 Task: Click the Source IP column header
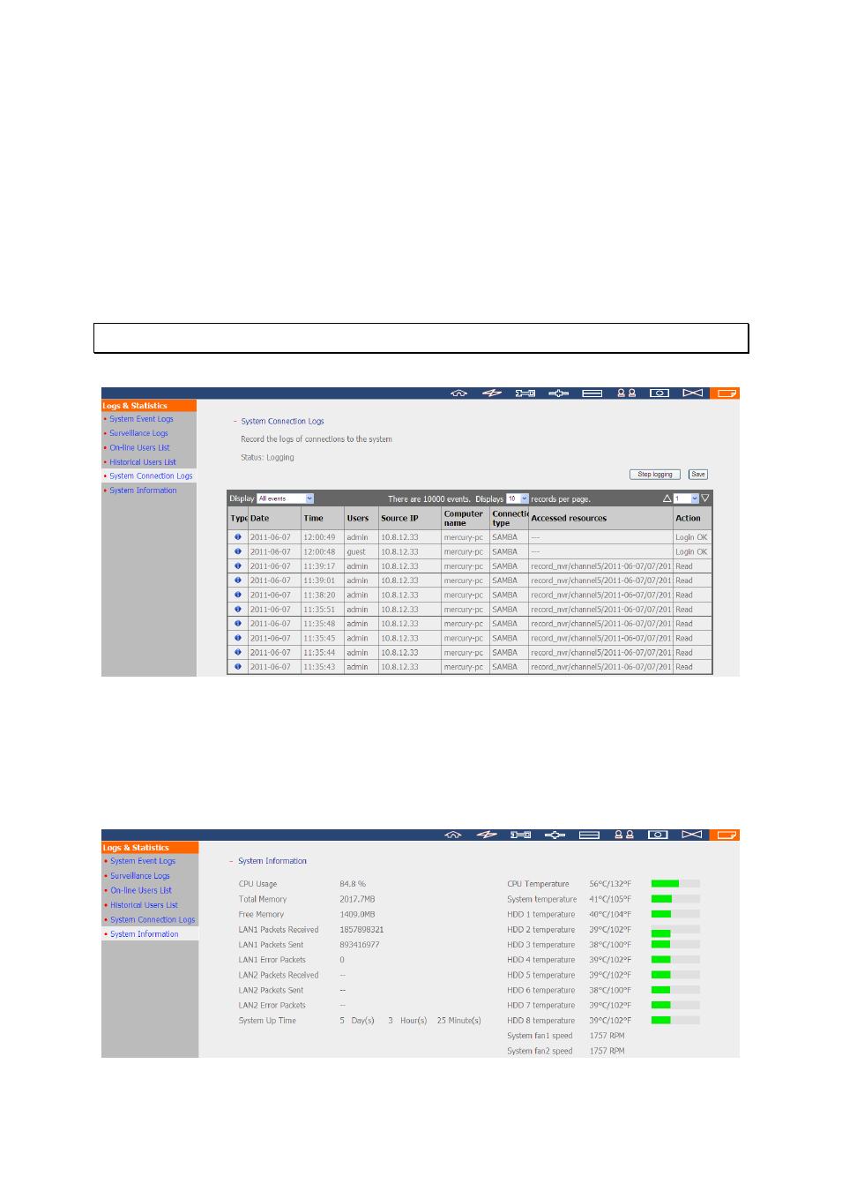399,519
